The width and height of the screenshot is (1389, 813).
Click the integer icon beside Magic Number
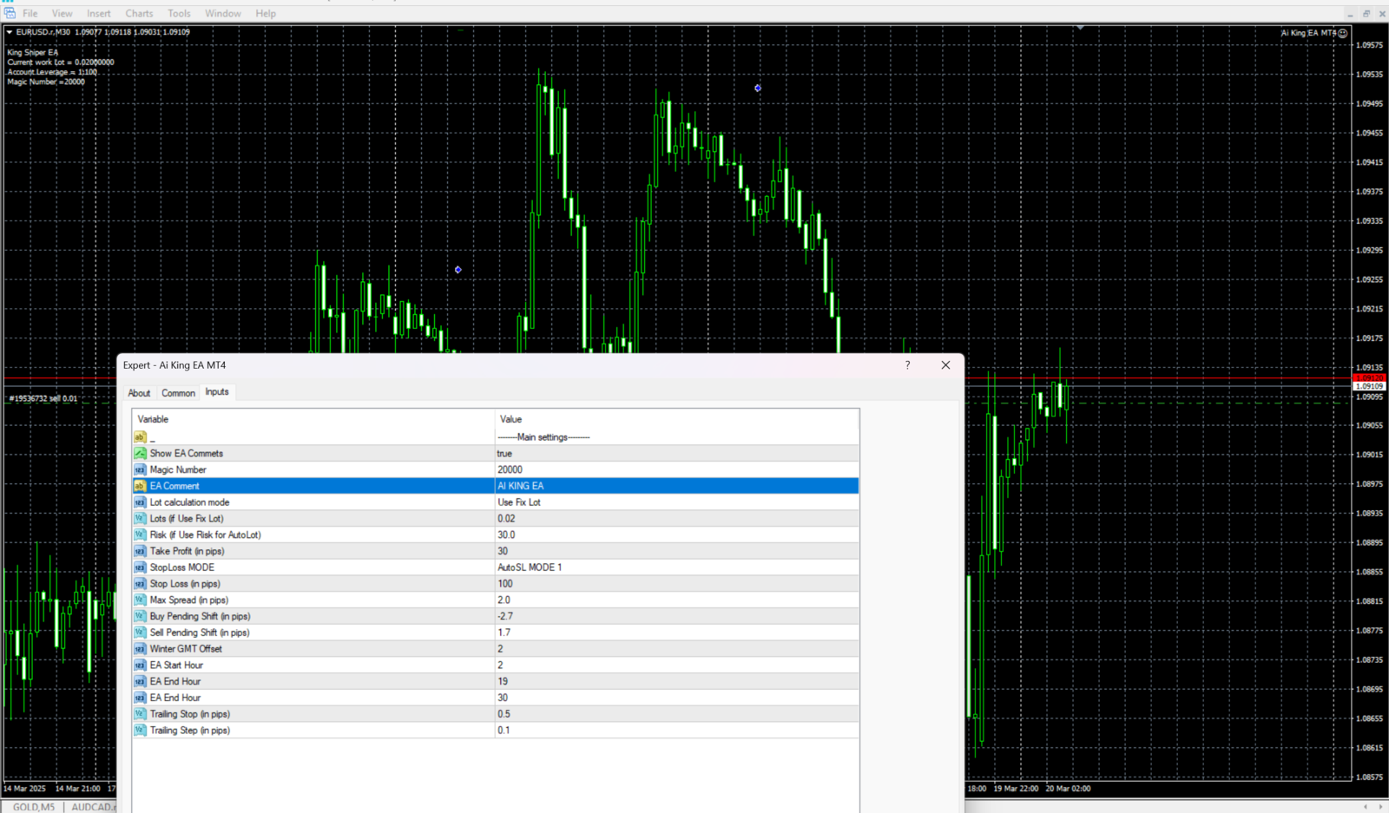coord(140,469)
